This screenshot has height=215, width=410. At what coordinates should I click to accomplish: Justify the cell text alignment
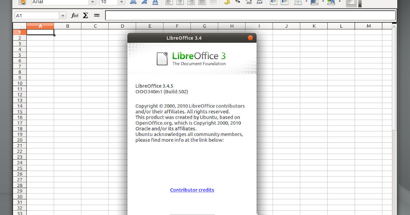(x=202, y=3)
